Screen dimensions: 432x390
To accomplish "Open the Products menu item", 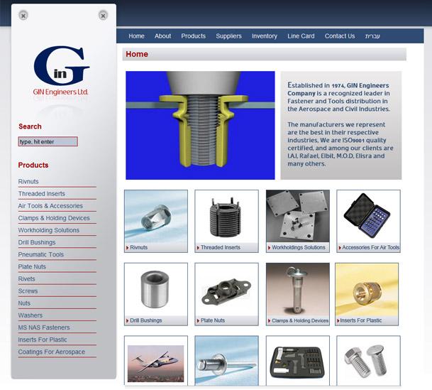I will (193, 36).
